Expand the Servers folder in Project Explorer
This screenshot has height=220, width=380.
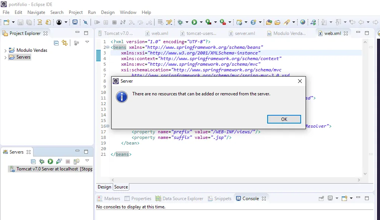[5, 57]
